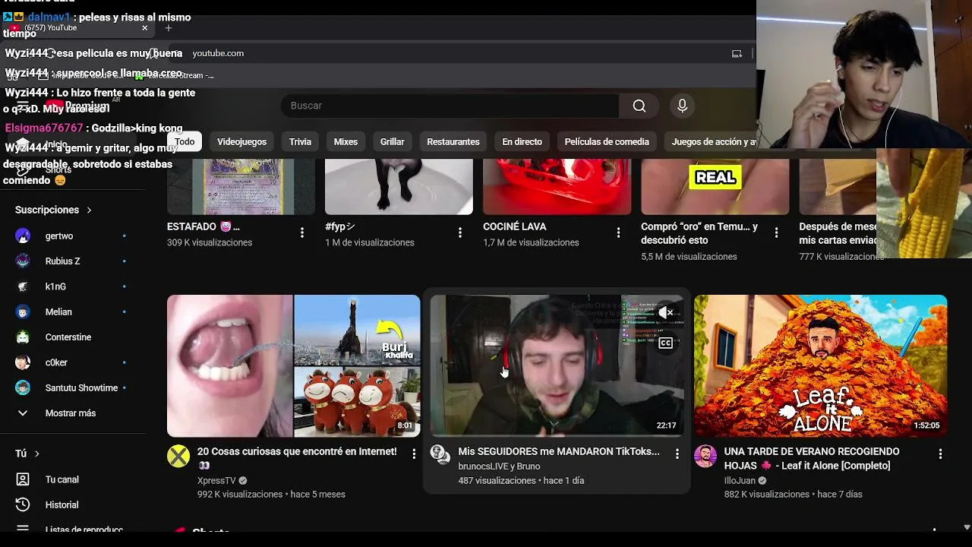
Task: Select the Películas de comedia filter chip
Action: click(x=607, y=141)
